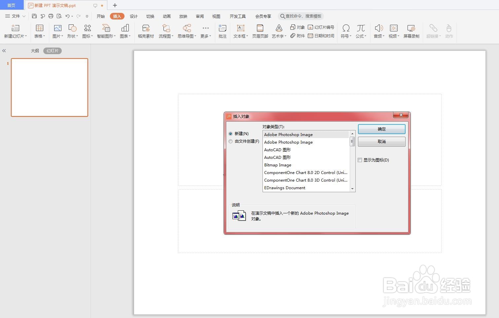The width and height of the screenshot is (499, 318).
Task: Click the Undo arrow icon
Action: pos(67,16)
